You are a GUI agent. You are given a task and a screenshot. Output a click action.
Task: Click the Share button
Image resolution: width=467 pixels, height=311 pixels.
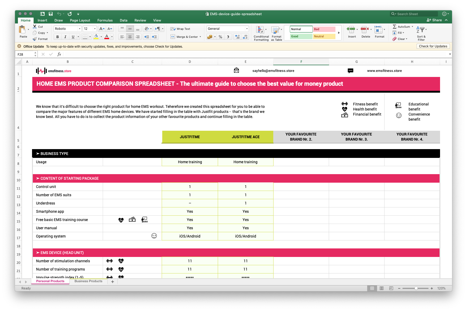point(434,20)
